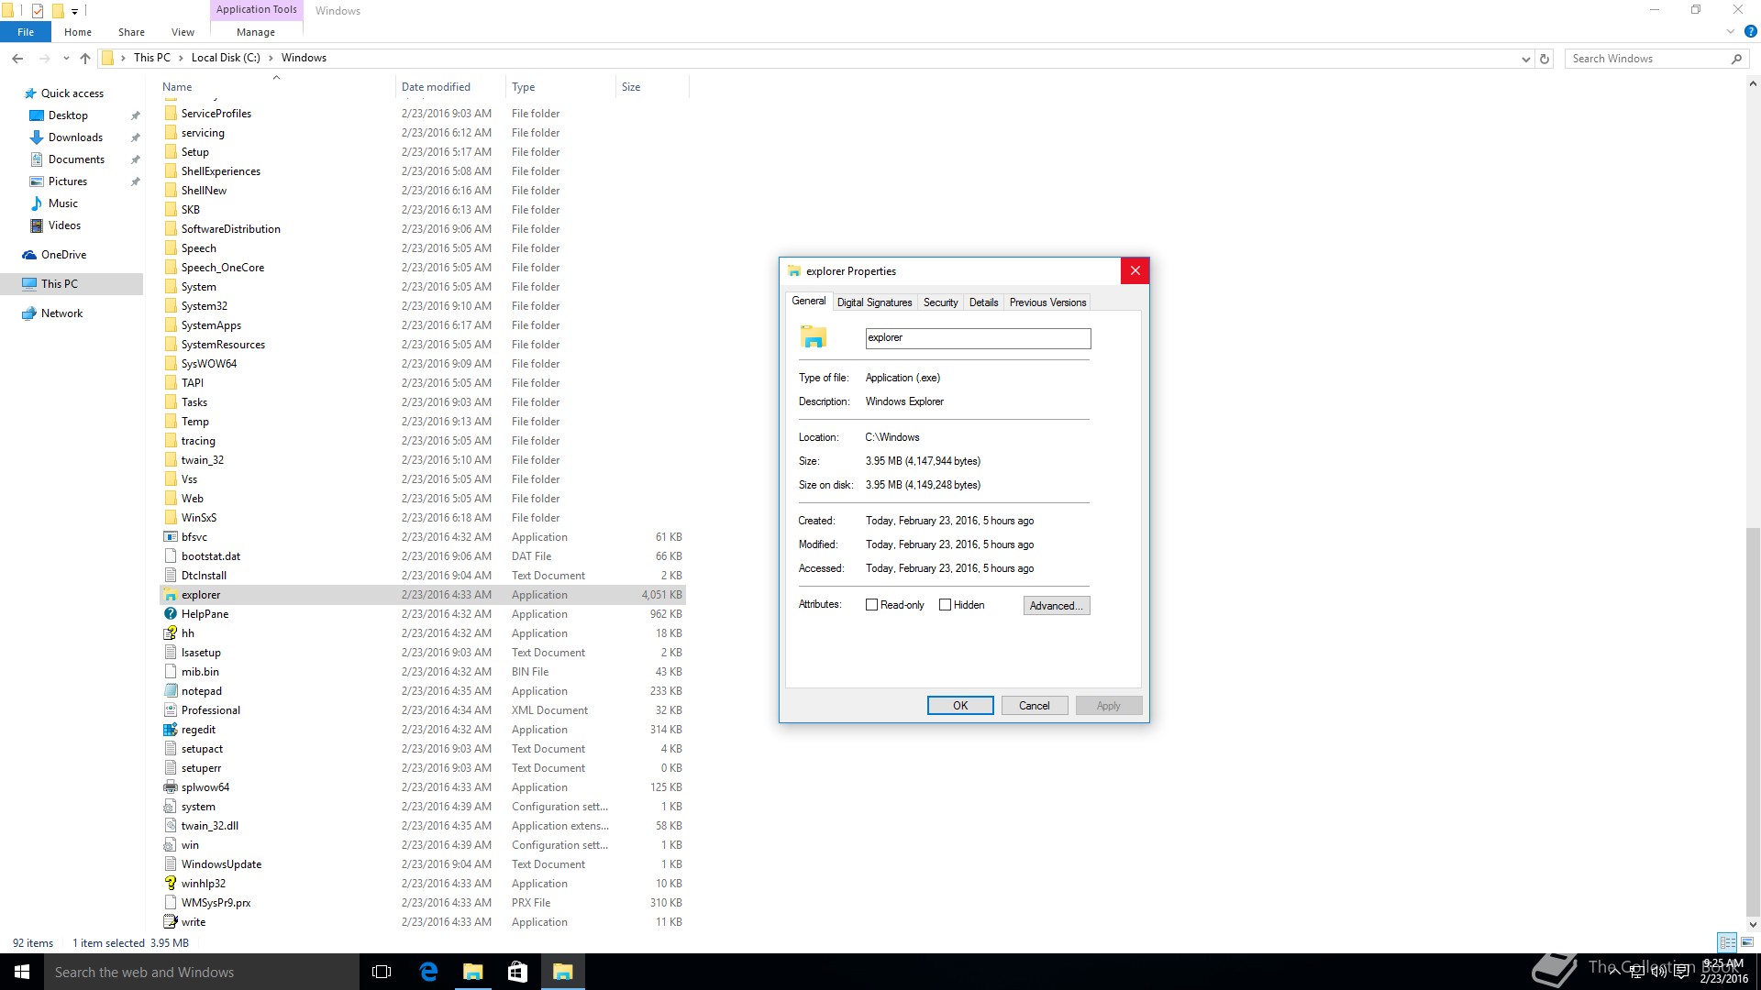This screenshot has height=990, width=1761.
Task: Click the HelpPane question mark icon
Action: 171,614
